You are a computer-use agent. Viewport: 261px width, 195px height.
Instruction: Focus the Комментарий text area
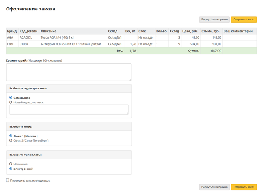point(68,72)
